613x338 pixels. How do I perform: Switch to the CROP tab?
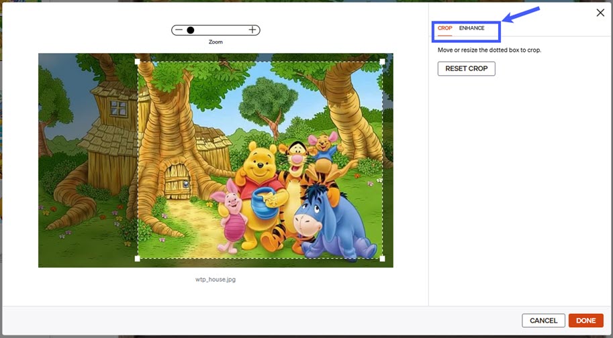tap(445, 28)
